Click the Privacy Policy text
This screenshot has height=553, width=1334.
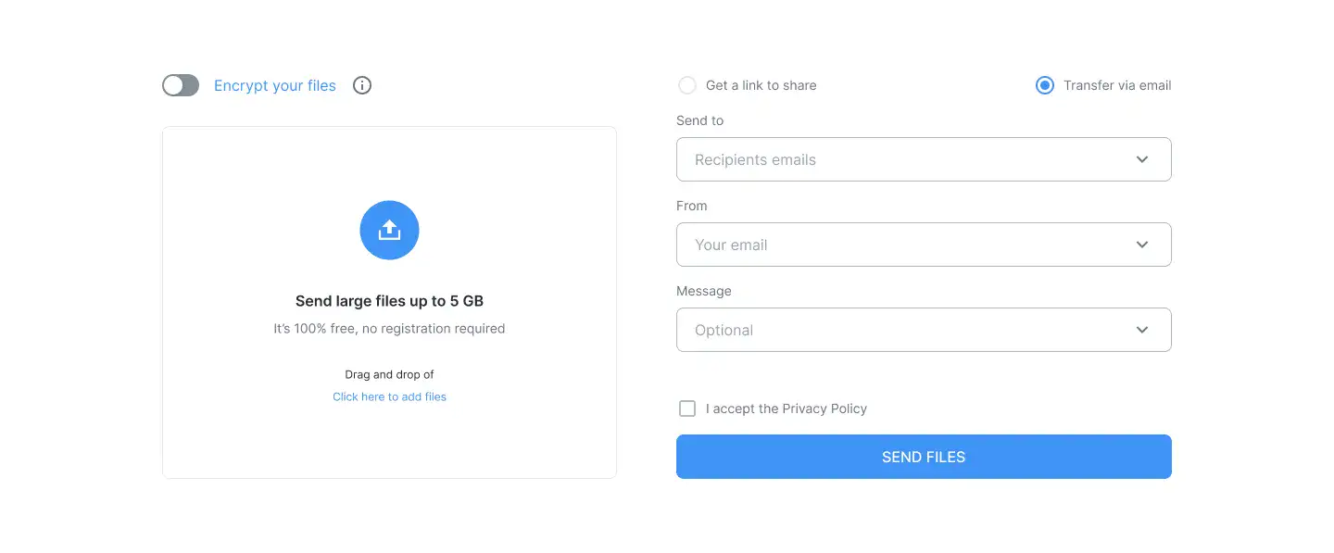point(824,408)
